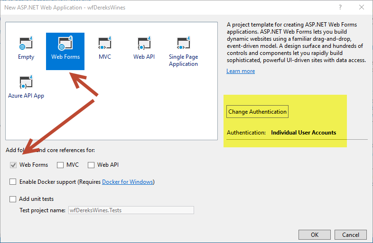Check the Add unit tests box

(13, 199)
